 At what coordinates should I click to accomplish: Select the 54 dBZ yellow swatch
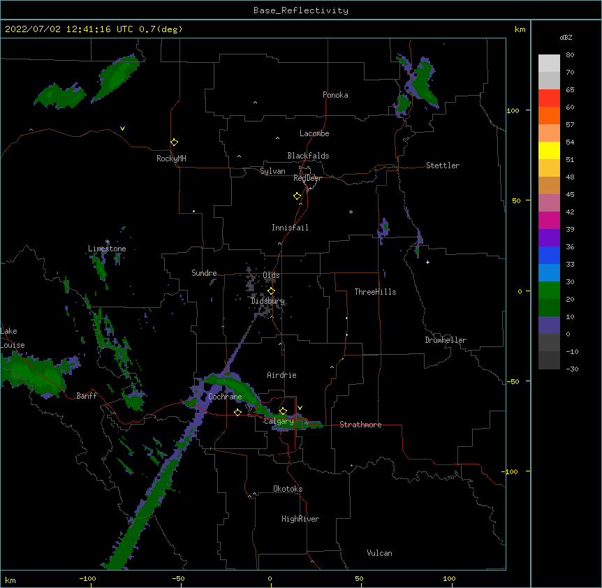[x=549, y=150]
